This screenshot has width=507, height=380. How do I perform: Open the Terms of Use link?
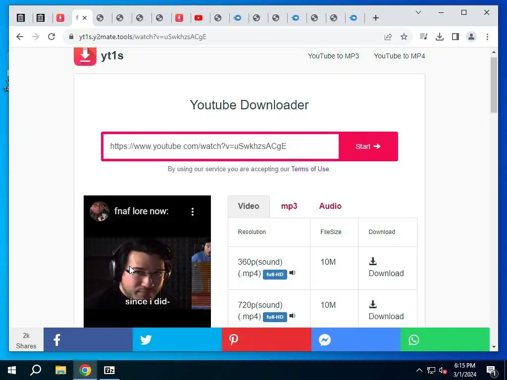pos(310,169)
